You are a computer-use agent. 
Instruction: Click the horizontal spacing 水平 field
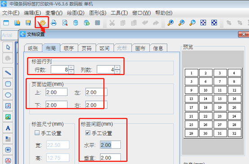click(111, 145)
